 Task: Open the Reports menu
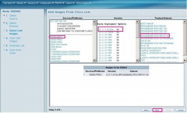[59, 3]
